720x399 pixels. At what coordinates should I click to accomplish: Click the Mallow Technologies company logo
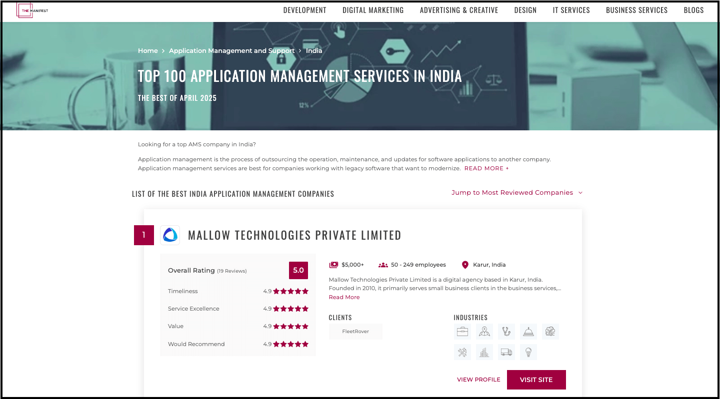pos(170,235)
